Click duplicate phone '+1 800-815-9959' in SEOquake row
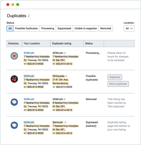This screenshot has height=145, width=141. (x=62, y=87)
